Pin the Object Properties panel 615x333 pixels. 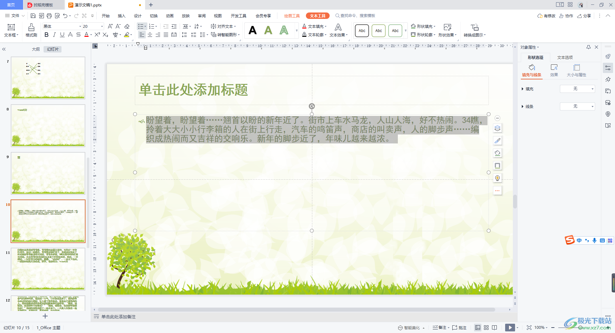pyautogui.click(x=588, y=47)
